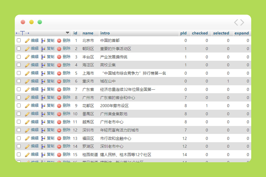The height and width of the screenshot is (177, 266).
Task: Sort by the name column header
Action: coord(88,33)
